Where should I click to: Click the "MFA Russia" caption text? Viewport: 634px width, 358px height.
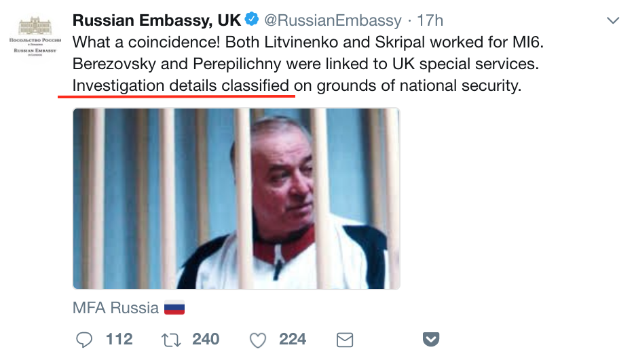click(115, 308)
